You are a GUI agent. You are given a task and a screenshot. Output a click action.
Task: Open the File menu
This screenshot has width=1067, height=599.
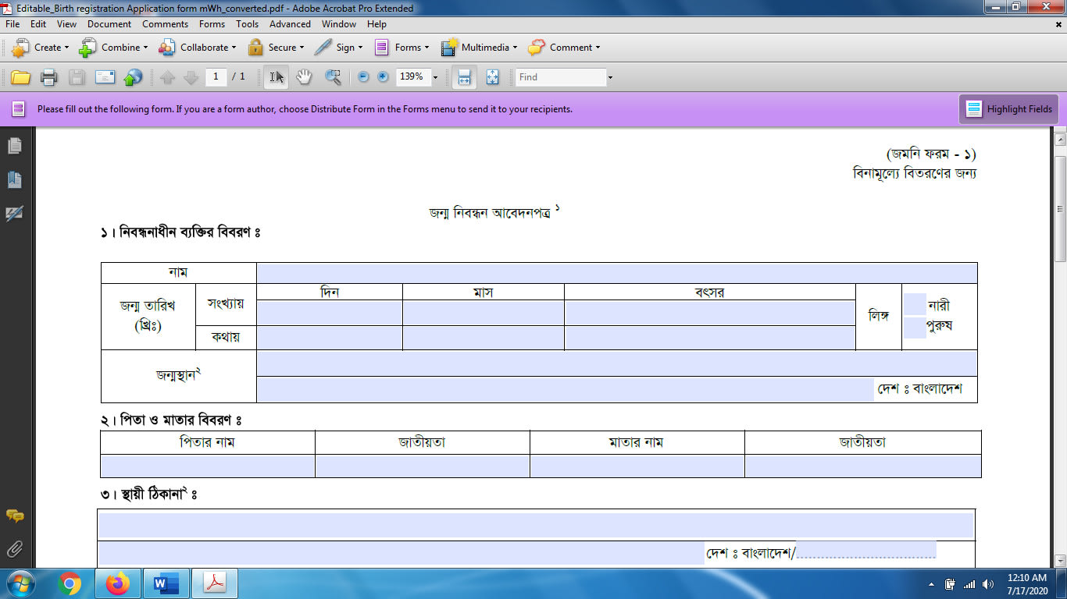tap(12, 24)
